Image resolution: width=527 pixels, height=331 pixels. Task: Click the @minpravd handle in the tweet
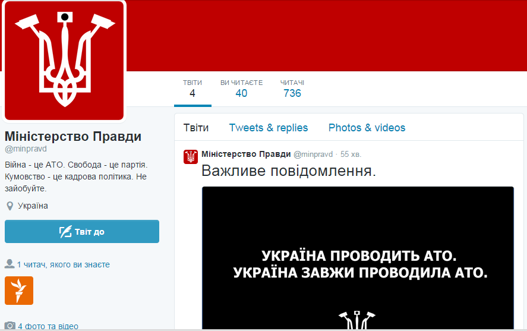click(x=313, y=155)
